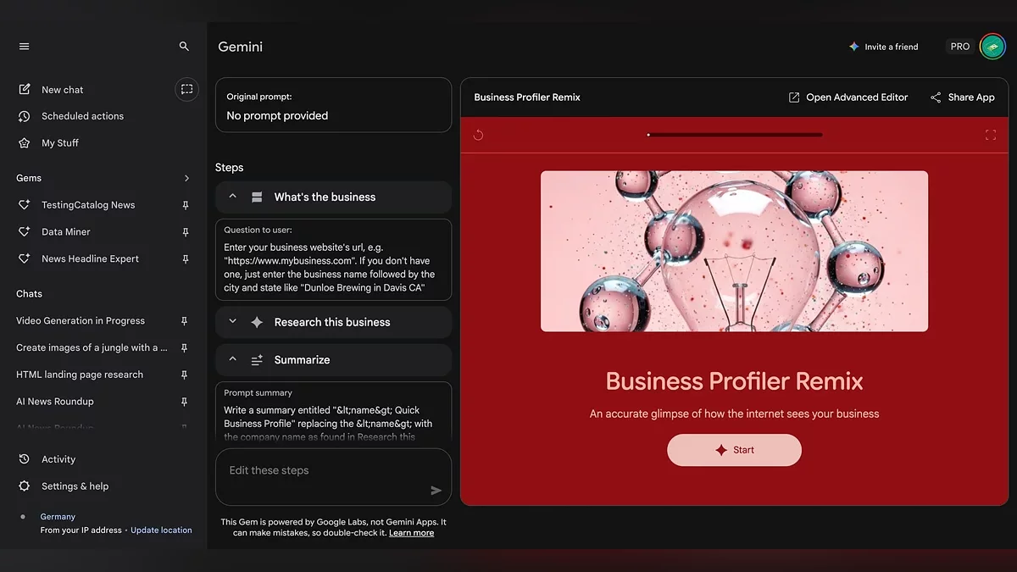Click the Research this business sparkle icon
1017x572 pixels.
click(257, 322)
